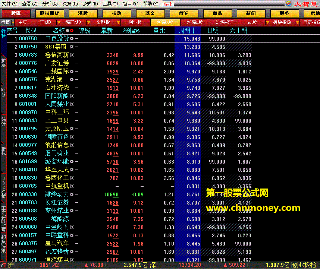This screenshot has height=269, width=320.
Task: Expand the 板块指数 dropdown arrow
Action: pyautogui.click(x=297, y=22)
